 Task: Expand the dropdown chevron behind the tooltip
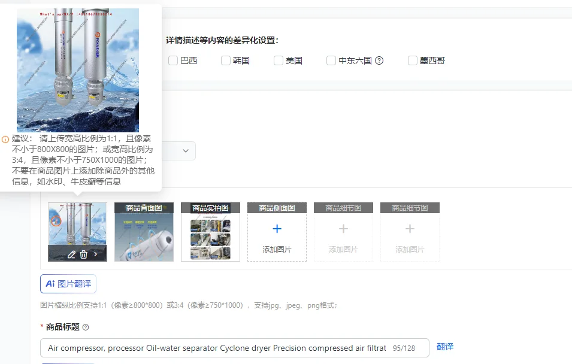coord(186,151)
